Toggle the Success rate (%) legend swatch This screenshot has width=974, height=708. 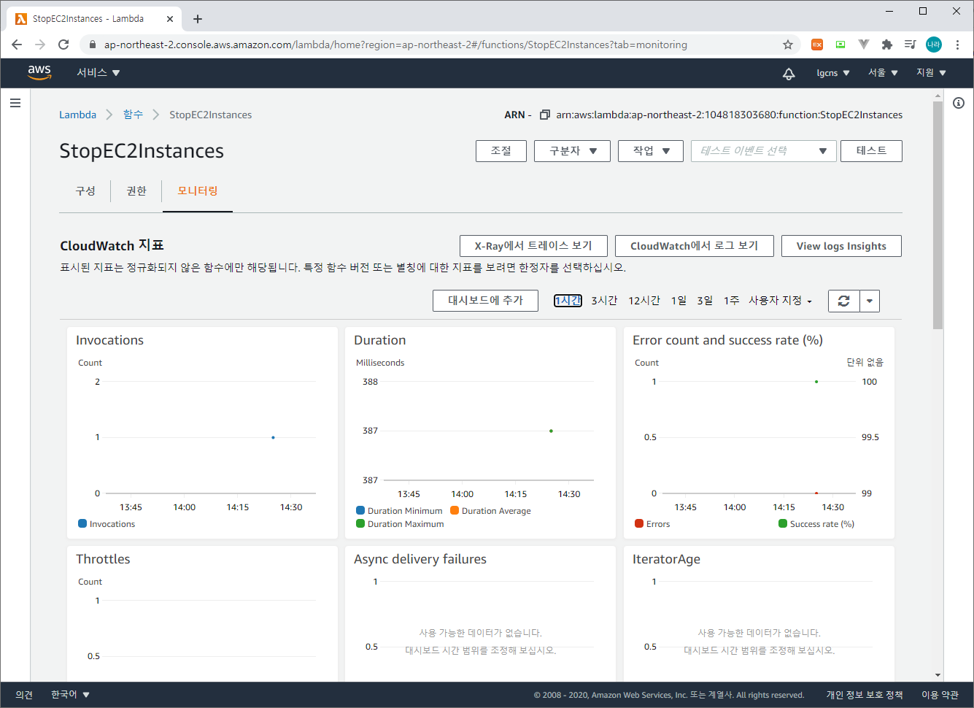[783, 523]
